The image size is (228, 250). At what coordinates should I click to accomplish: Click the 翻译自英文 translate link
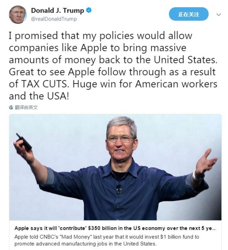coord(26,108)
